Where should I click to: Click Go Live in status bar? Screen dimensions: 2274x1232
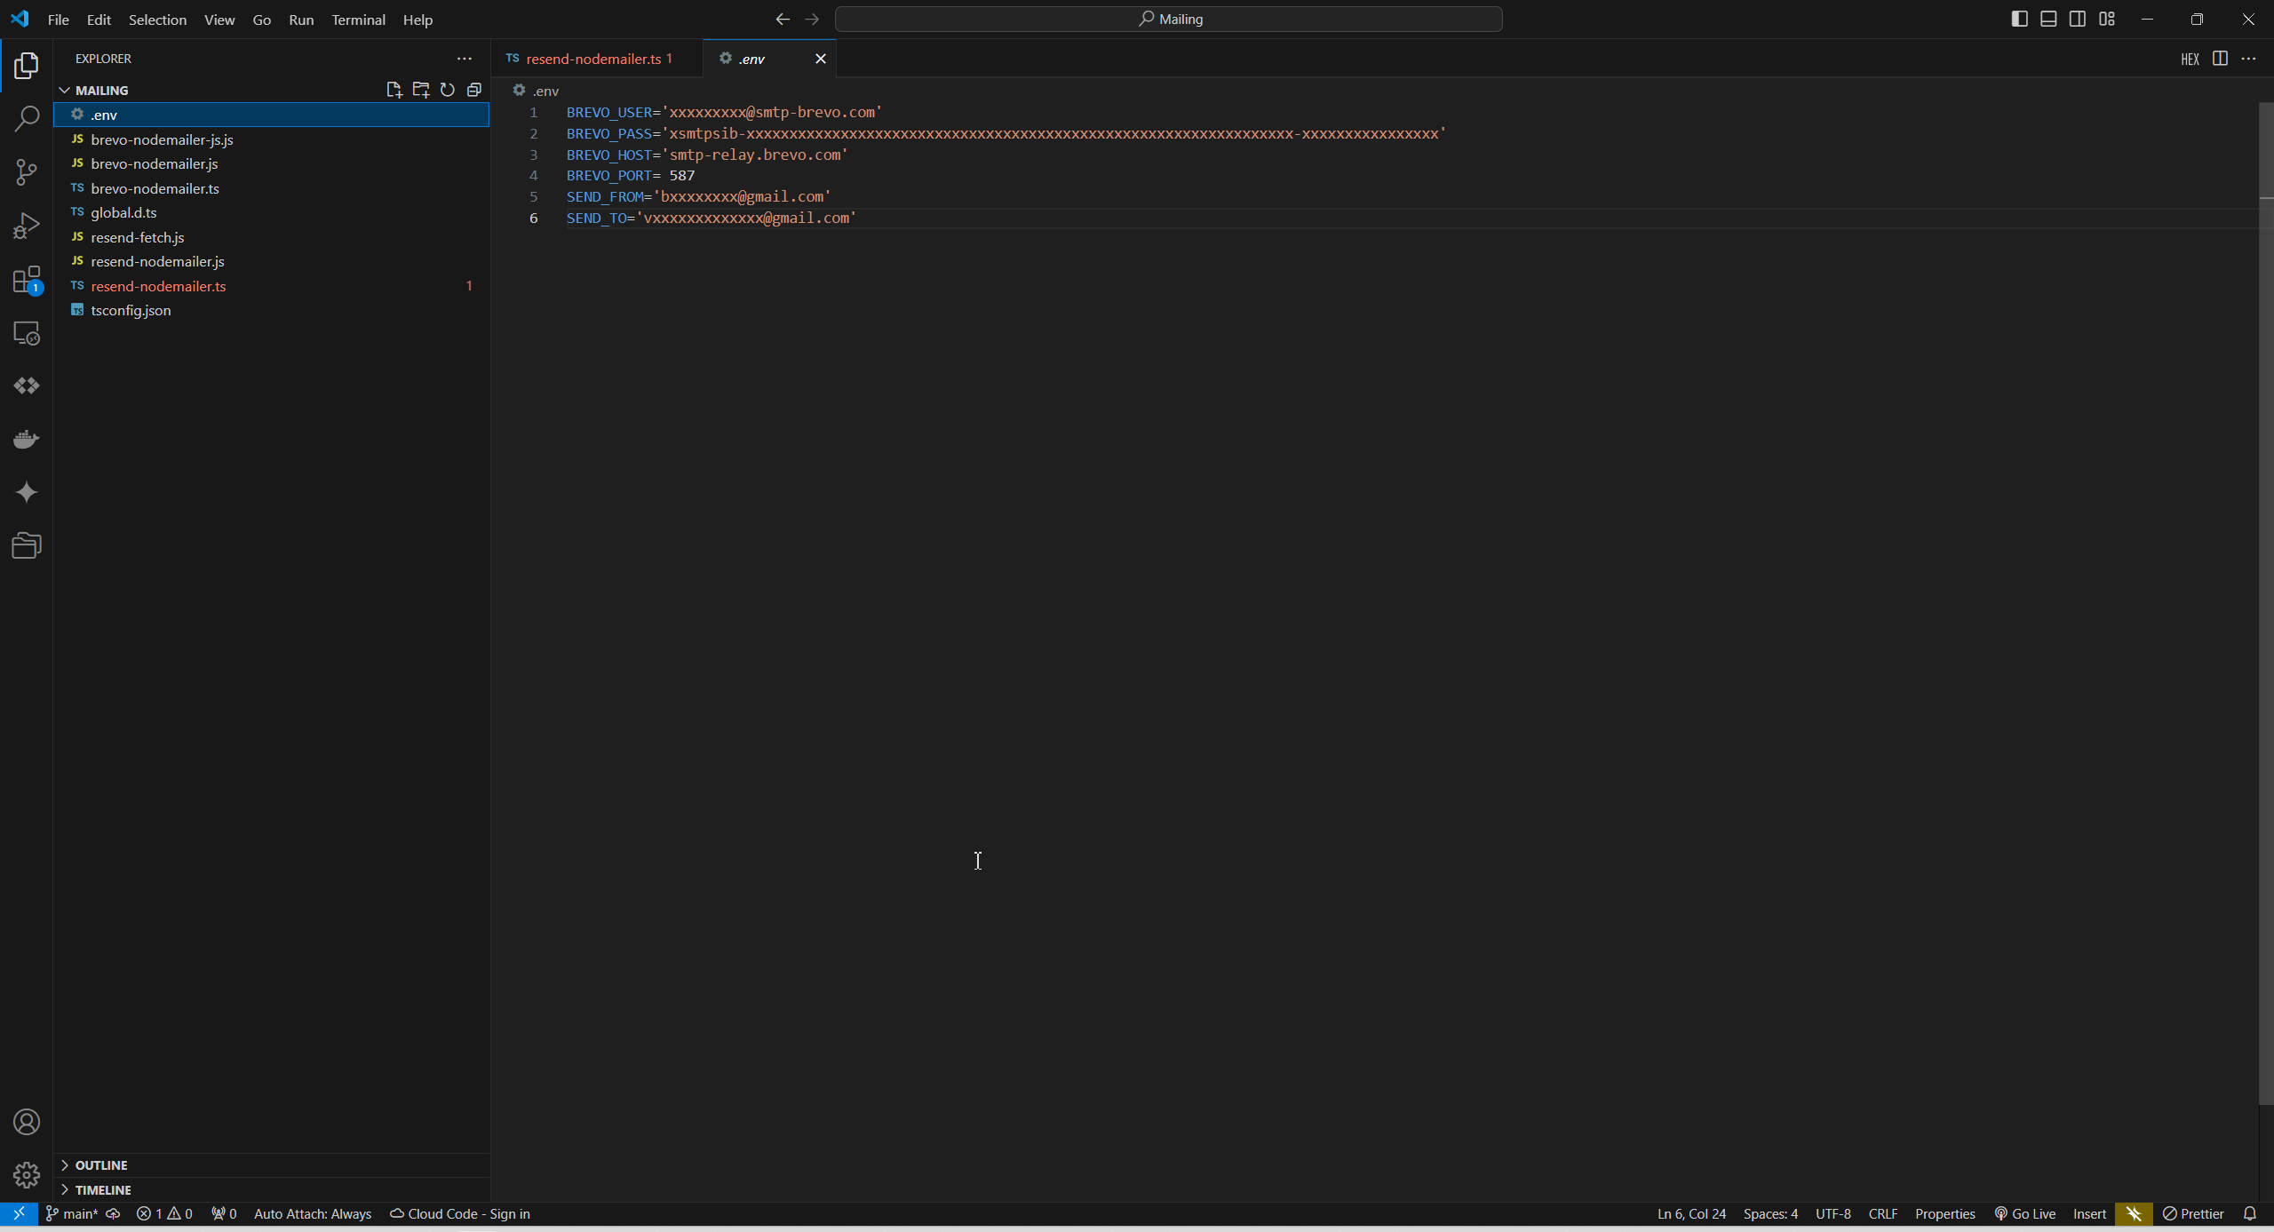tap(2025, 1213)
